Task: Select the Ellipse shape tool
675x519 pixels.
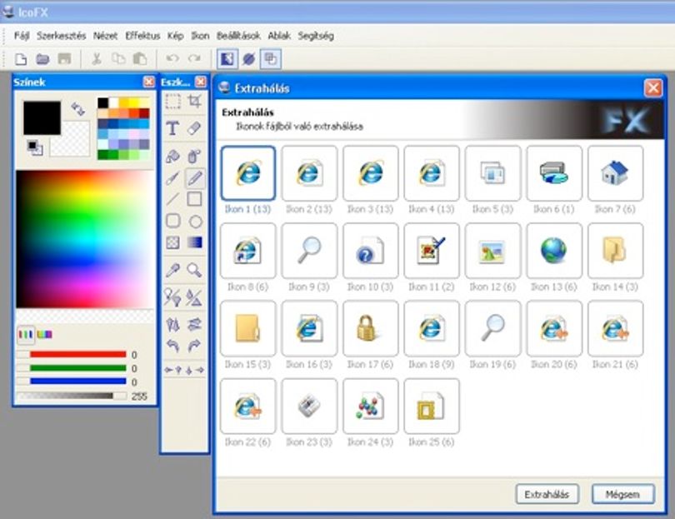Action: pos(195,222)
